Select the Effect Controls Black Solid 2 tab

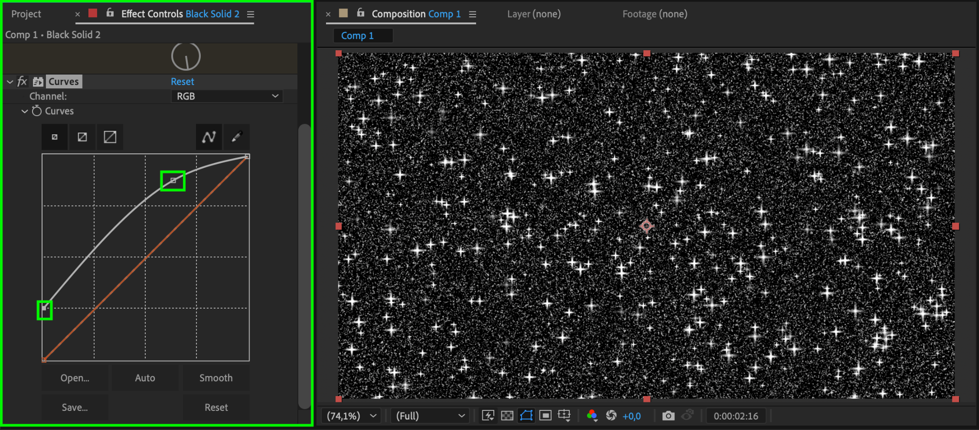pos(180,14)
